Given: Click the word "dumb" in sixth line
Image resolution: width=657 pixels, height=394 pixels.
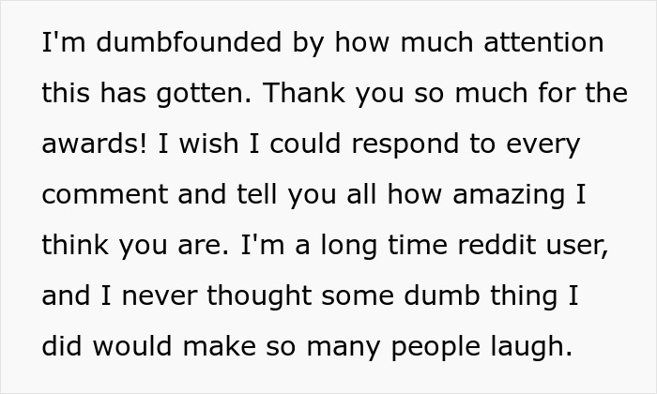Looking at the screenshot, I should coord(442,295).
